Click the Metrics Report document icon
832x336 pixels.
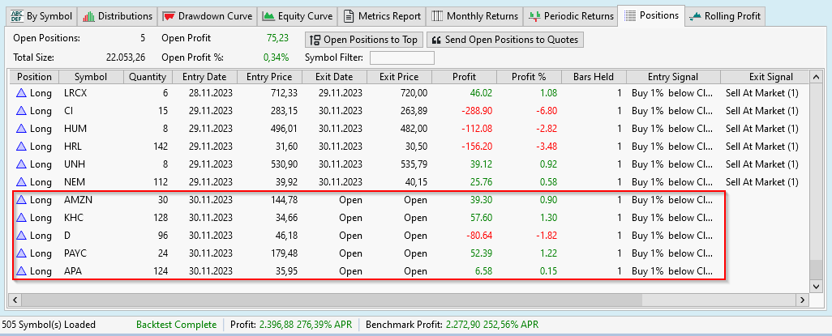tap(348, 16)
